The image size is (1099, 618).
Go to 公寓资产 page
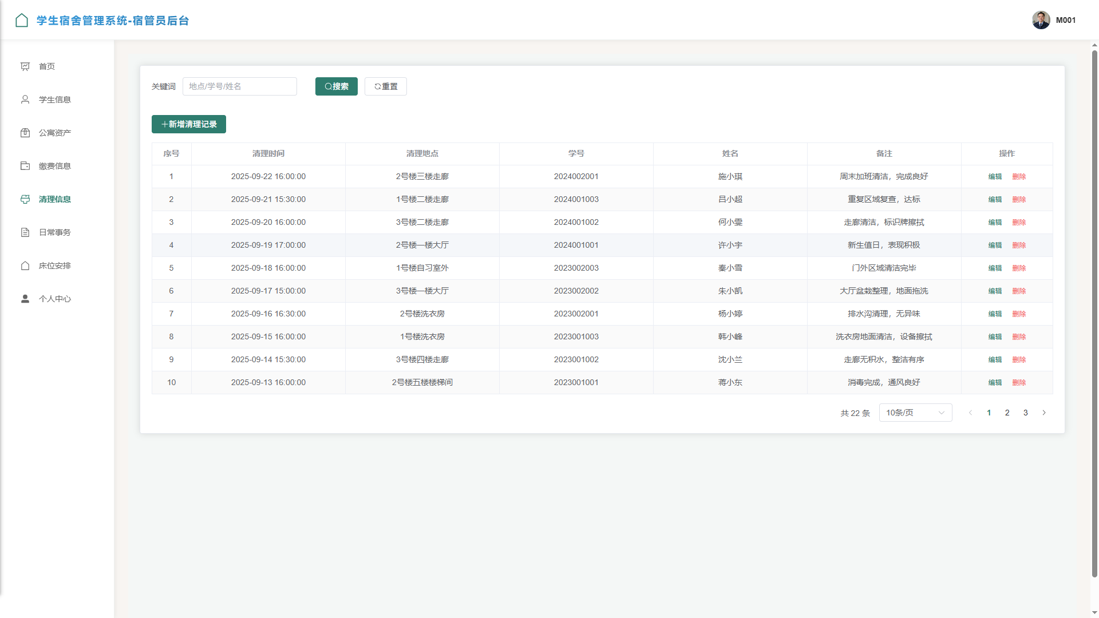click(57, 133)
